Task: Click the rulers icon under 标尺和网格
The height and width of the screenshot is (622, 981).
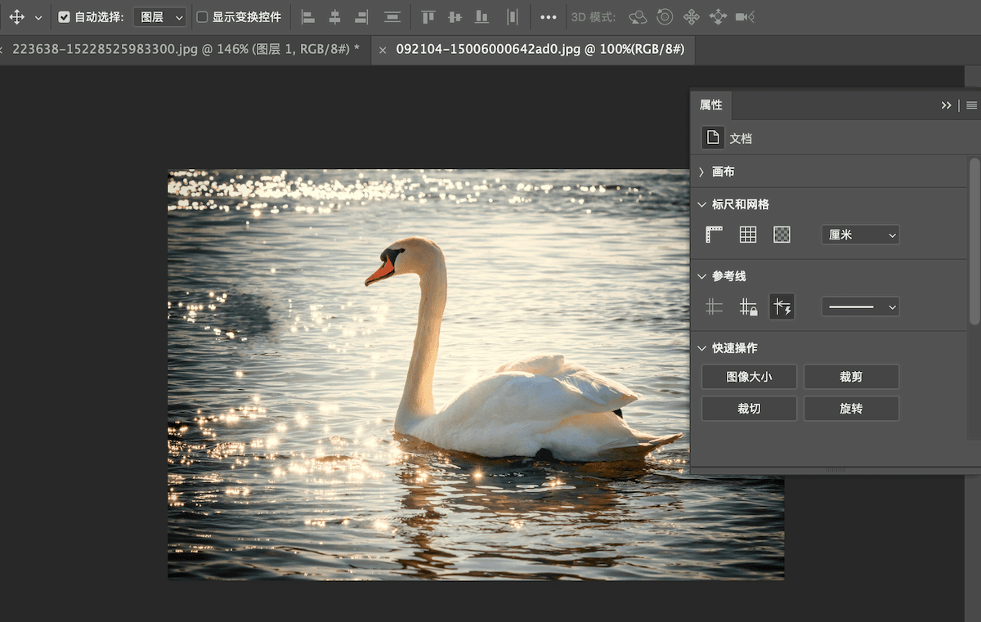Action: tap(714, 235)
